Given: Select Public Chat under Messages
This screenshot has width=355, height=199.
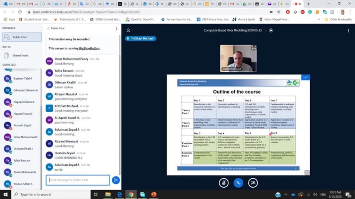Looking at the screenshot, I should coord(21,37).
